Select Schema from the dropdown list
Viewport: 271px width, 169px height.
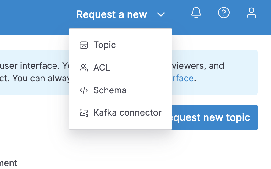click(110, 90)
